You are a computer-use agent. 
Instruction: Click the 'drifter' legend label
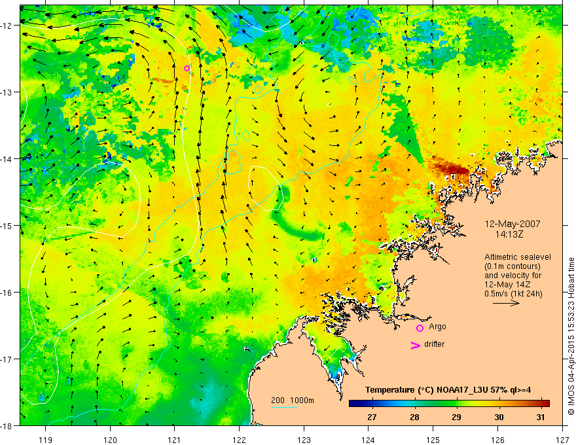coord(434,344)
